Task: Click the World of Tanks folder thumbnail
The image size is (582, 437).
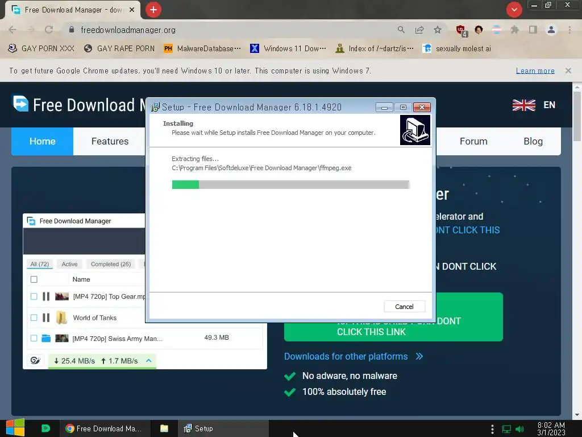Action: (x=61, y=318)
